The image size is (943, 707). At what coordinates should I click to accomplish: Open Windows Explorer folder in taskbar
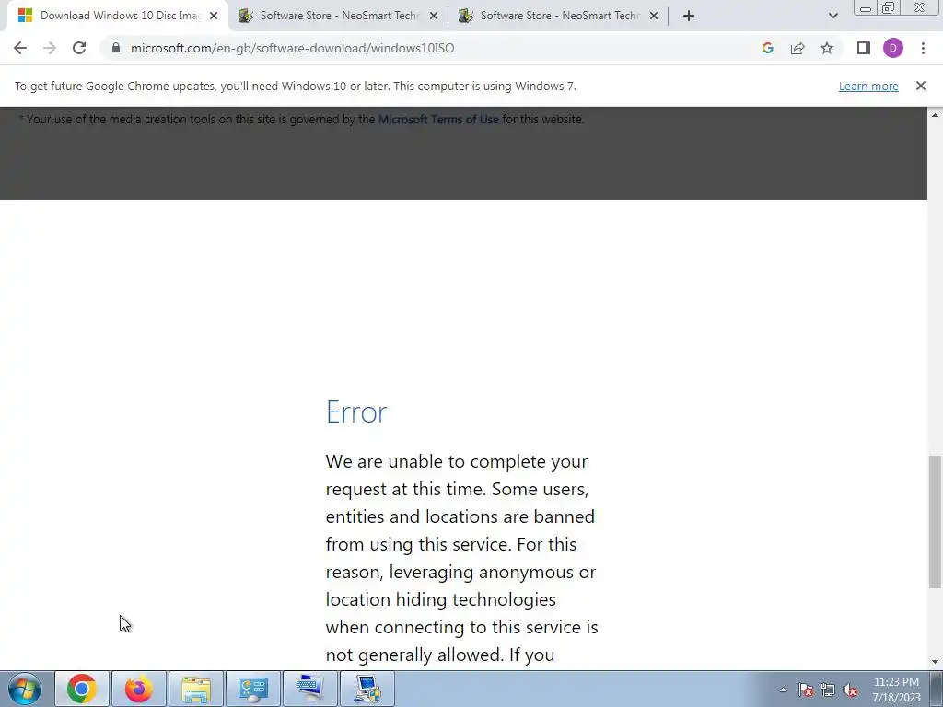click(196, 689)
